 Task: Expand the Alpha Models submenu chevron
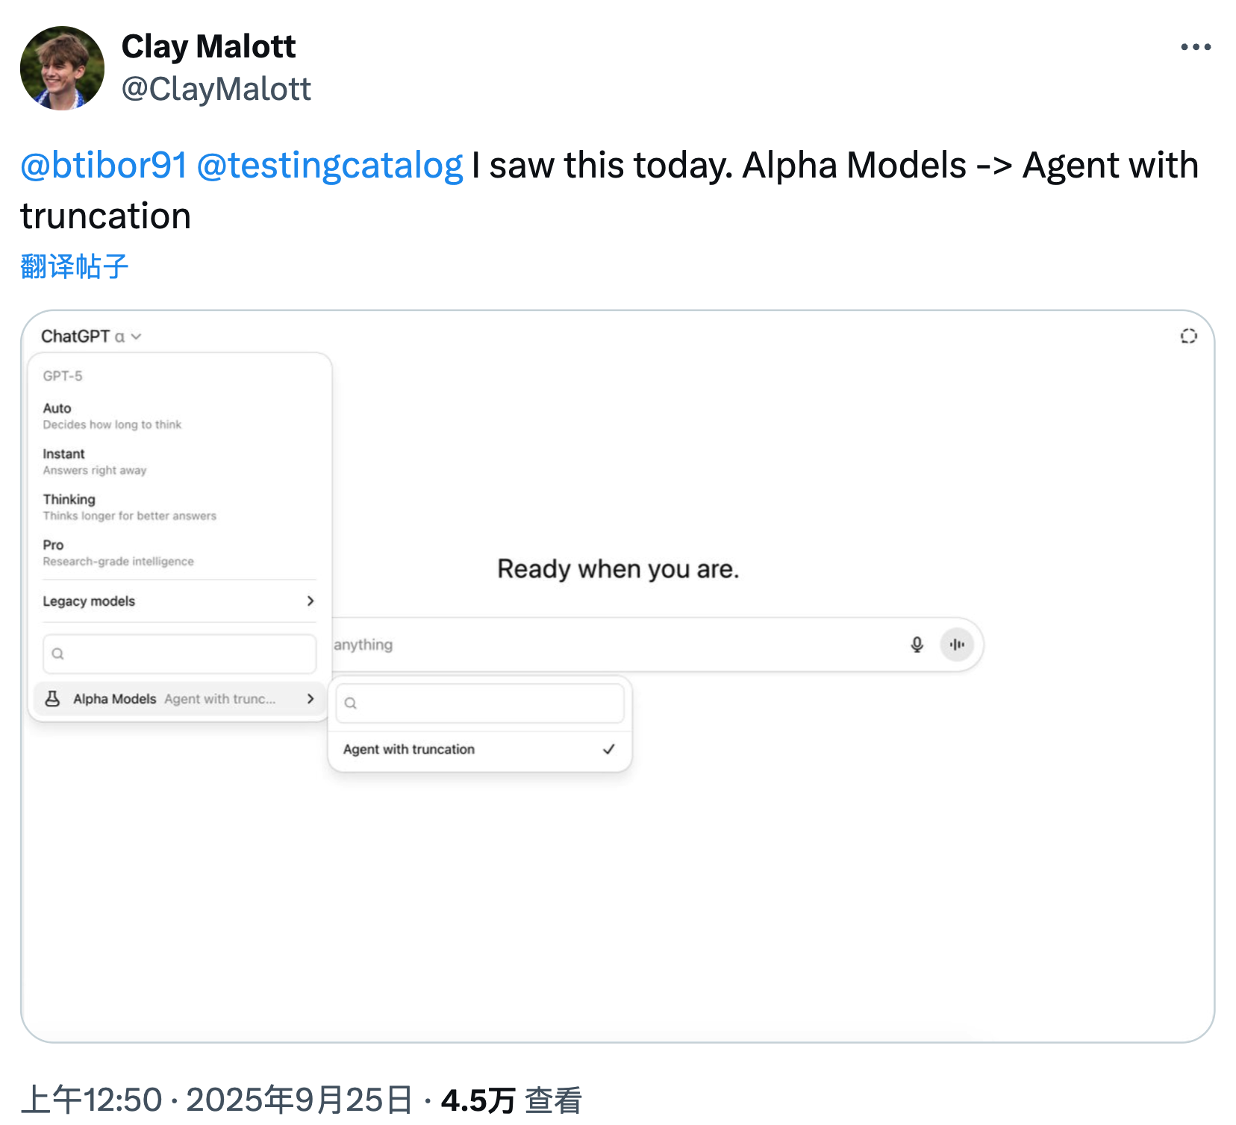pos(310,699)
